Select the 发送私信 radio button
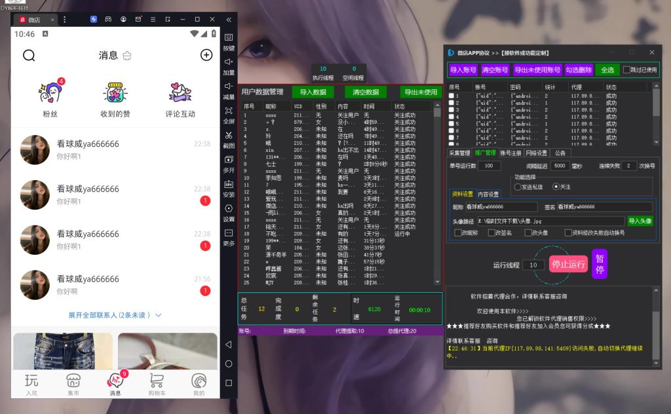 (x=518, y=187)
